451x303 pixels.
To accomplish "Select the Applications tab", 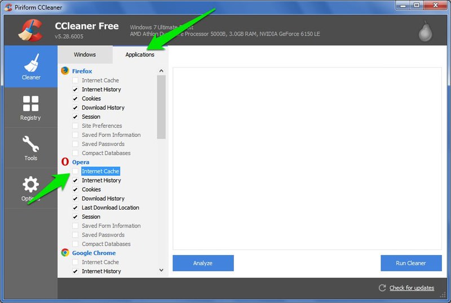I will pyautogui.click(x=140, y=54).
